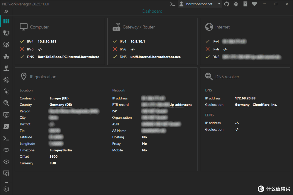293x195 pixels.
Task: Open the documentation book icon
Action: [245, 4]
